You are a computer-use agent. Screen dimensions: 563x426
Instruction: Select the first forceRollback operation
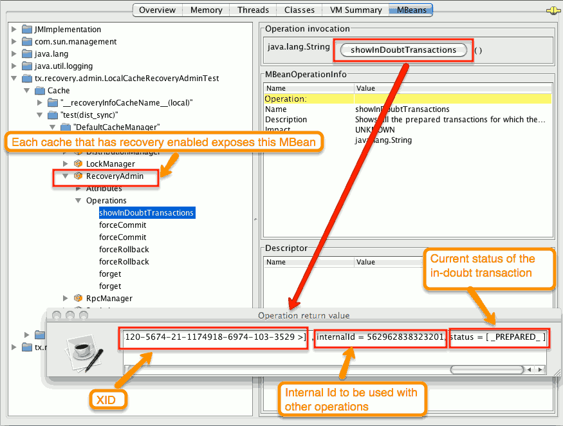coord(124,250)
